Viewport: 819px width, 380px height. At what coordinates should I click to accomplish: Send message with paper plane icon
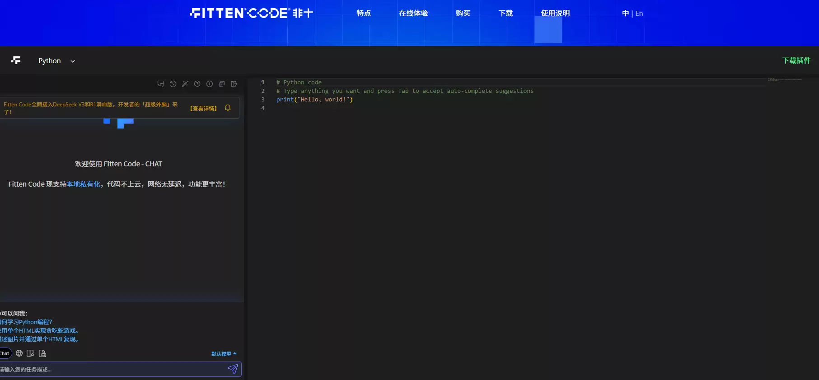(x=233, y=369)
